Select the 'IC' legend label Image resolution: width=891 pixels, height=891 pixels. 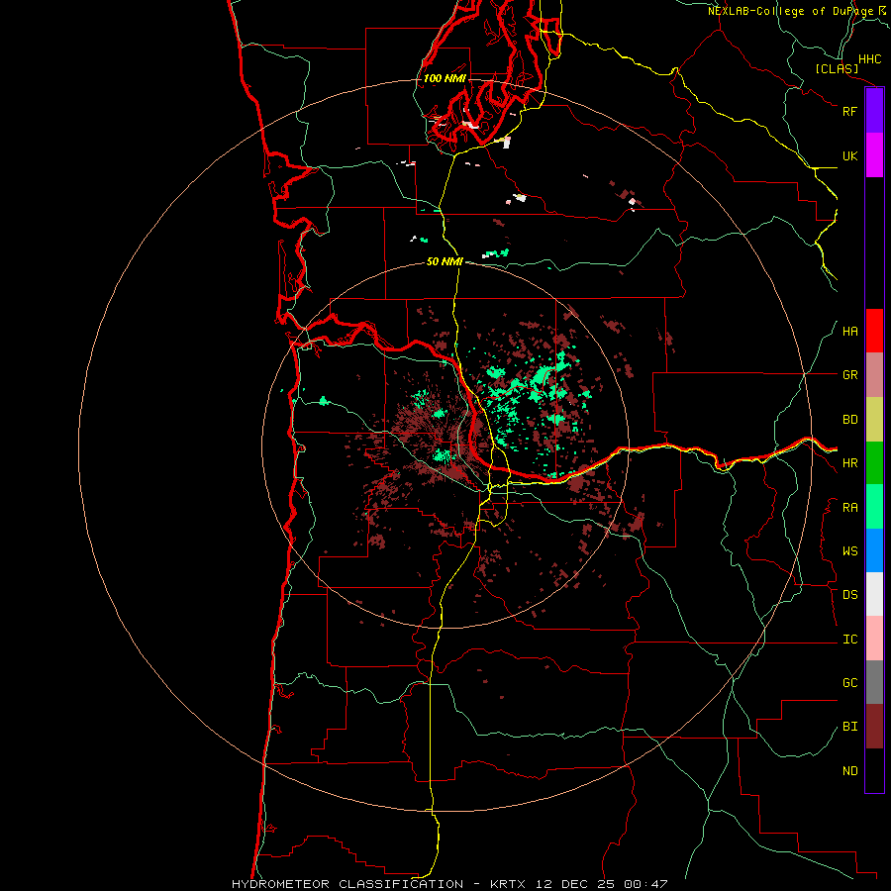(849, 640)
